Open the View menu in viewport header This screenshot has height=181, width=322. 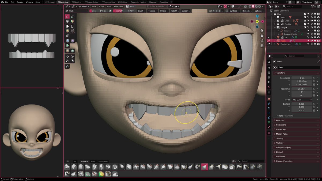point(94,6)
